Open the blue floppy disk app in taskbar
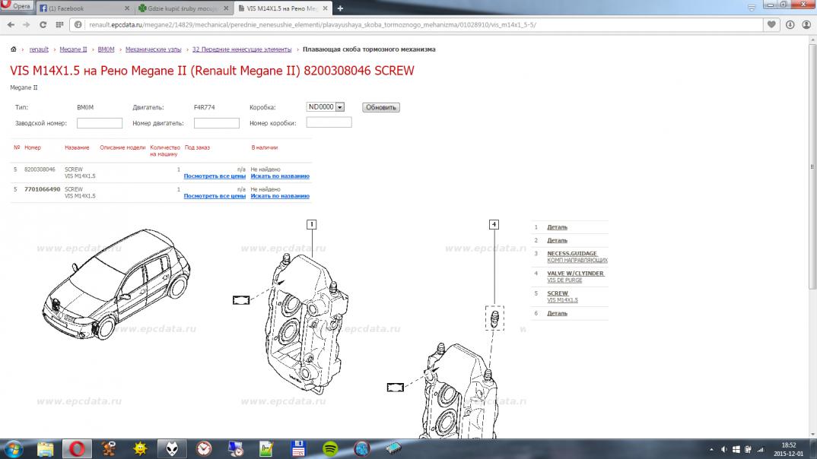The image size is (817, 459). click(x=298, y=448)
